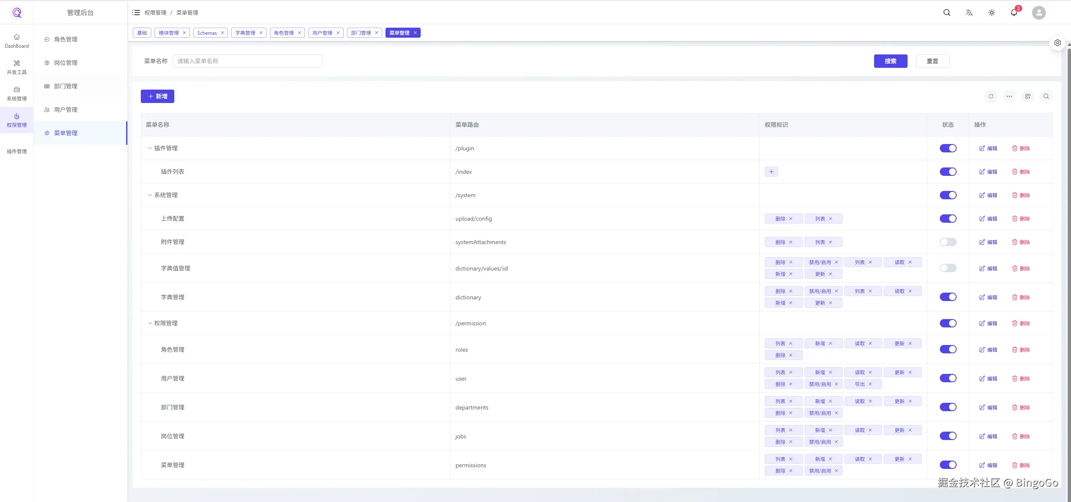
Task: Type in the 菜单名称 input field
Action: (248, 61)
